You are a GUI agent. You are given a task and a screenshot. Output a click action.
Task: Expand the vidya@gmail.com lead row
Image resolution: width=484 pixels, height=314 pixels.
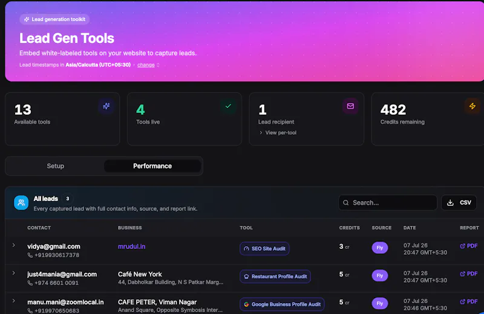click(x=13, y=245)
